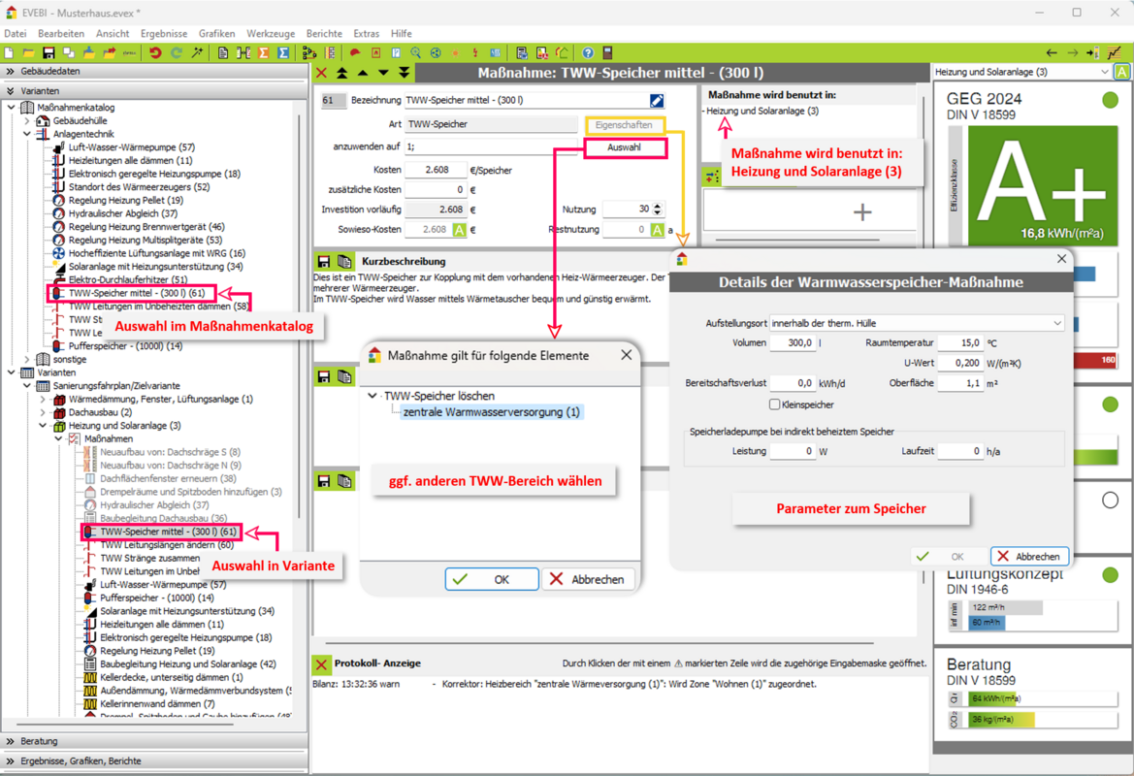Image resolution: width=1134 pixels, height=776 pixels.
Task: Click the red X delete icon above the measure form
Action: point(322,74)
